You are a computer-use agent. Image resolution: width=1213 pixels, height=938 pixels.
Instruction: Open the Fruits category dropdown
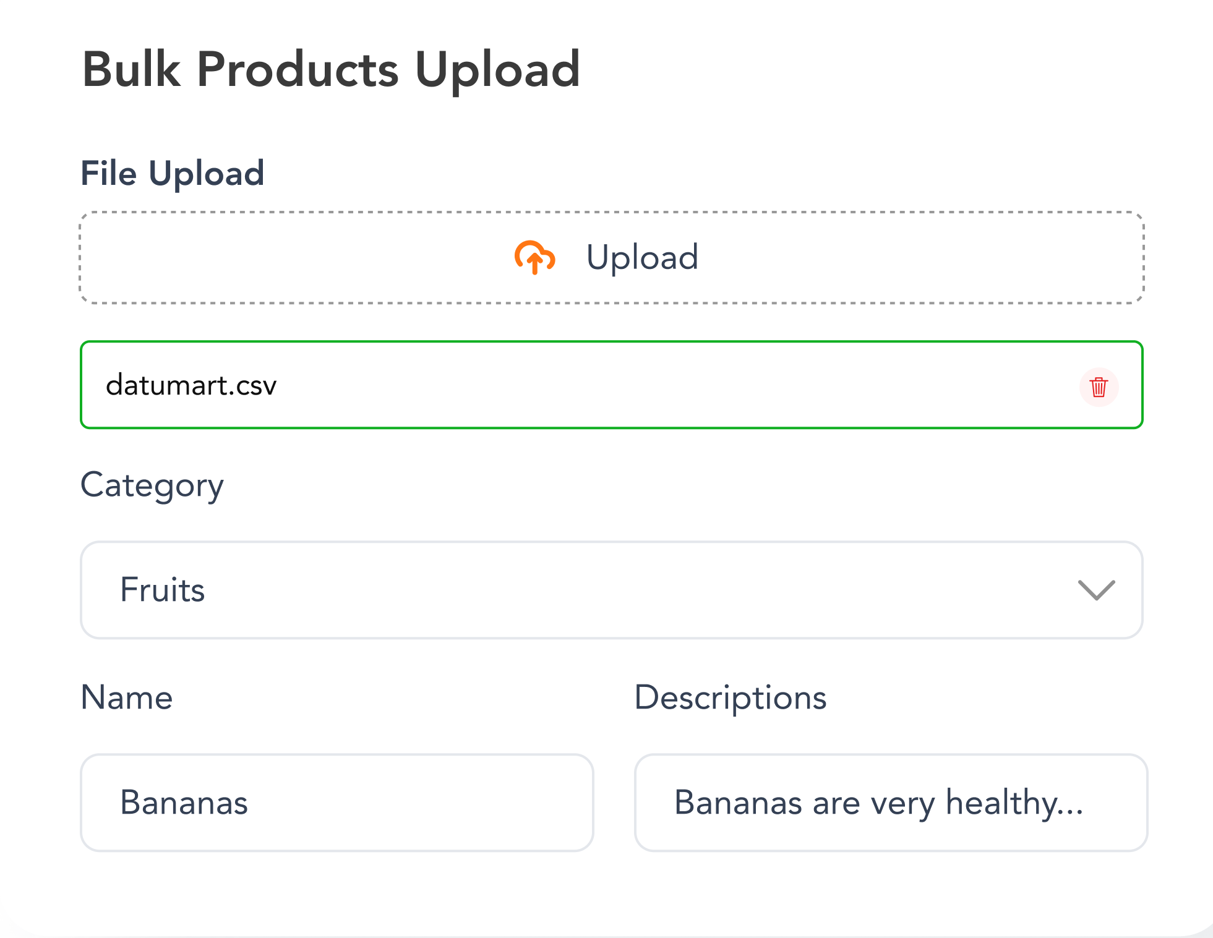611,590
